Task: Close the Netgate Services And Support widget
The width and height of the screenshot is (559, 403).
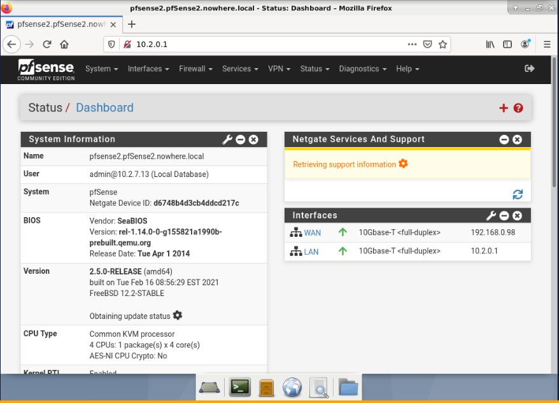Action: click(x=517, y=139)
